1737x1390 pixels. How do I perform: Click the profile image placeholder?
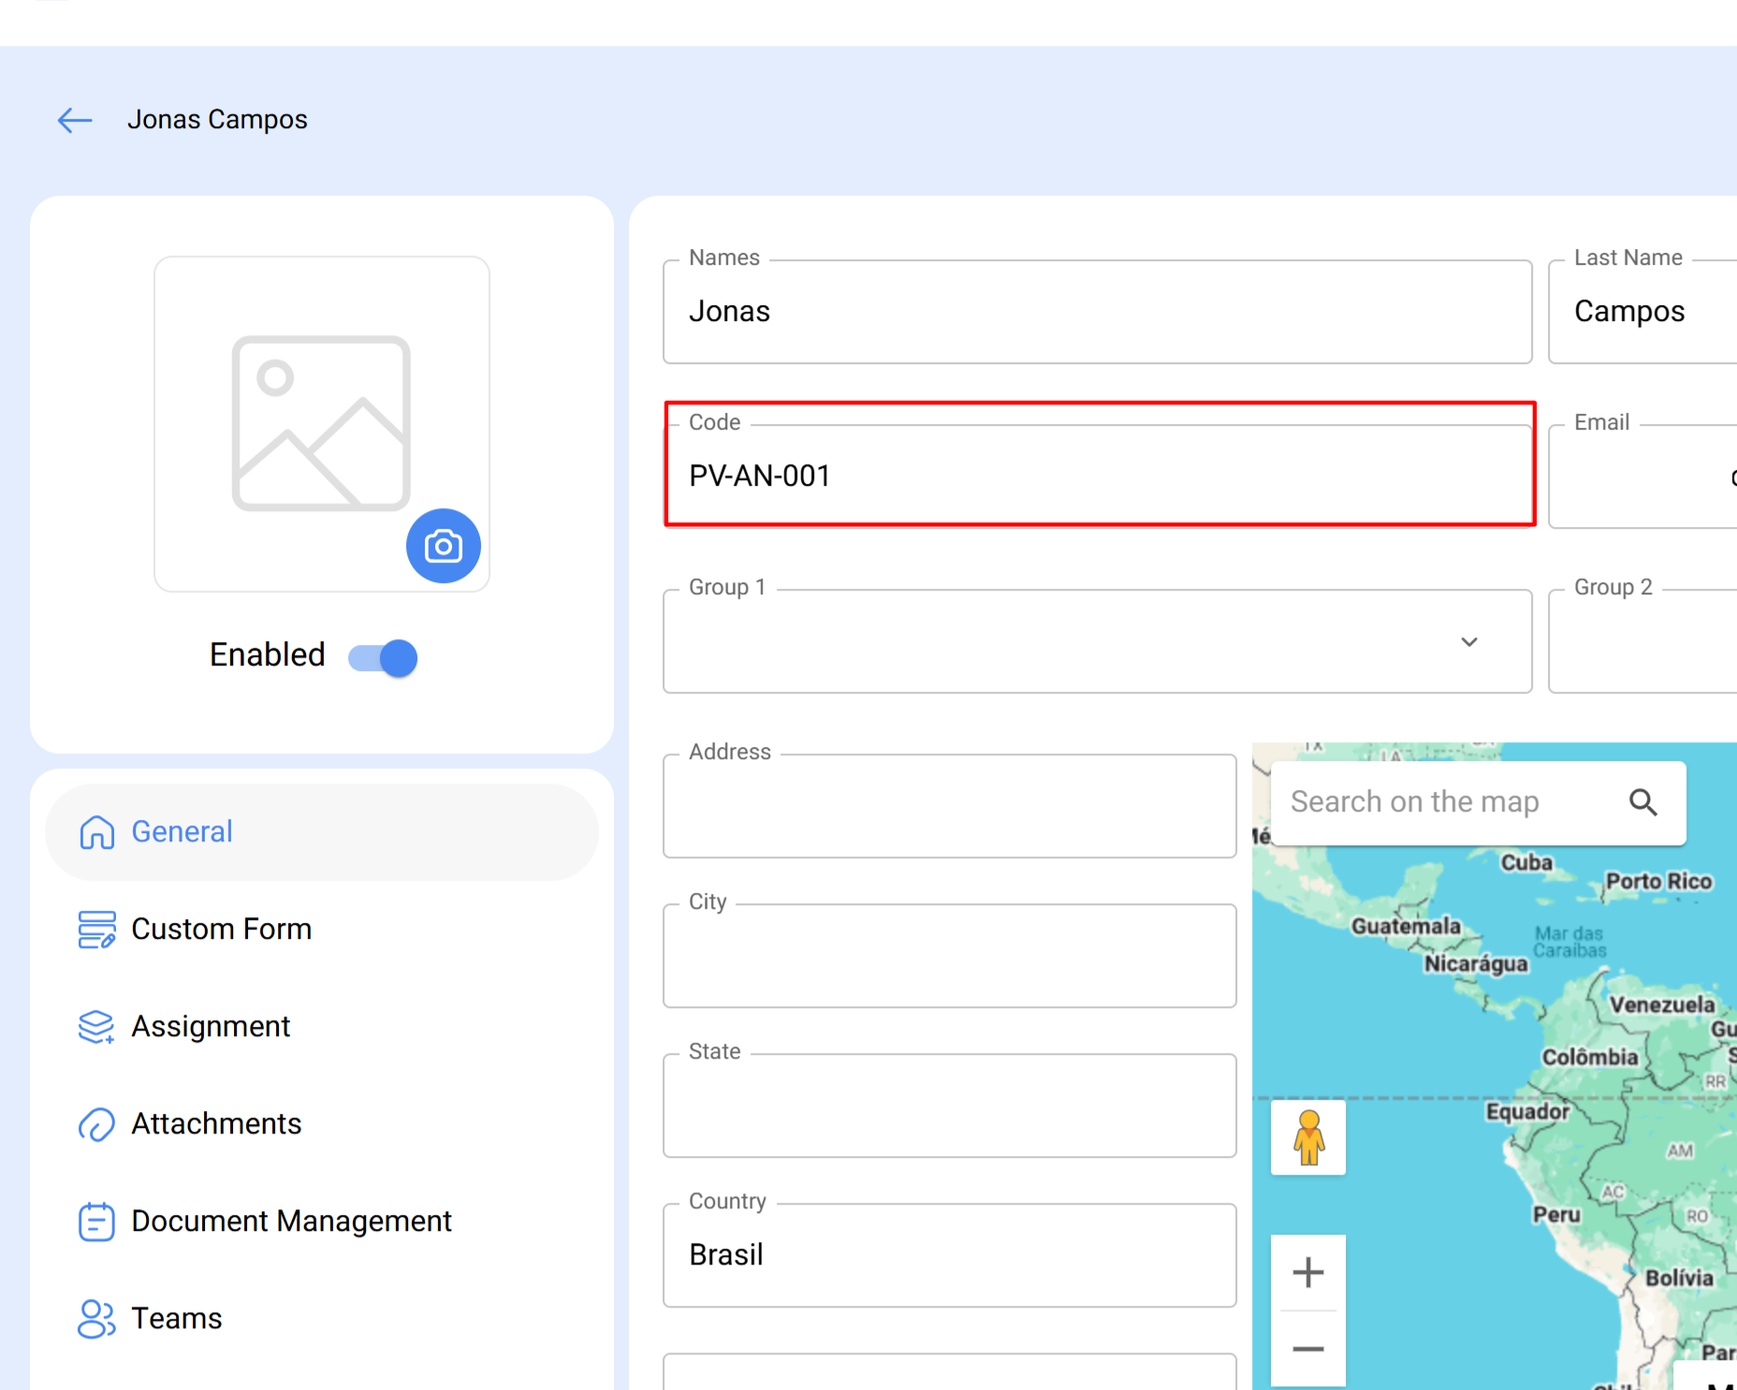[321, 423]
